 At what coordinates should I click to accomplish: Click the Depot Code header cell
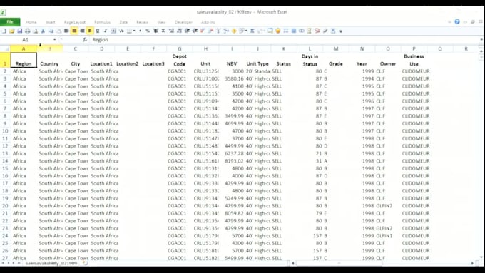180,60
